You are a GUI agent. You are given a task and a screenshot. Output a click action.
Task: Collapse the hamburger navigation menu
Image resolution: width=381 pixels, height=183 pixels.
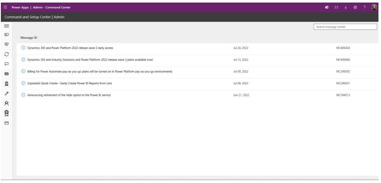(x=6, y=26)
